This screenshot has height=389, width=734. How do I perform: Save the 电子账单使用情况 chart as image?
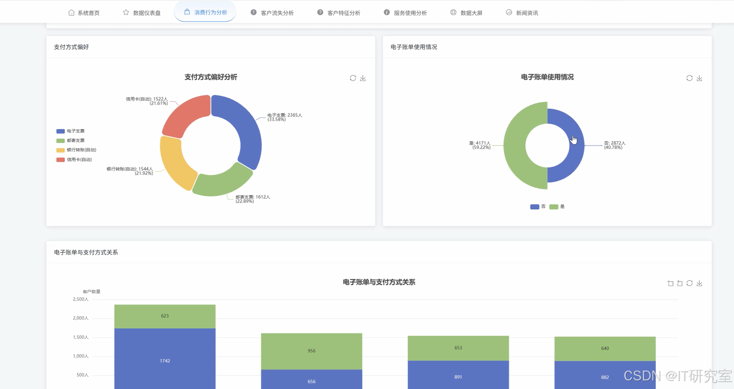pos(699,78)
